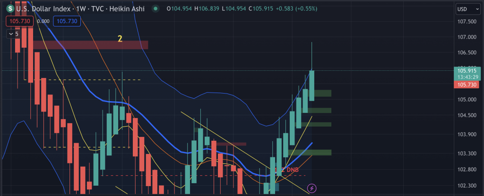The image size is (484, 196).
Task: Open the U.S. Dollar Index symbol title
Action: coord(80,9)
